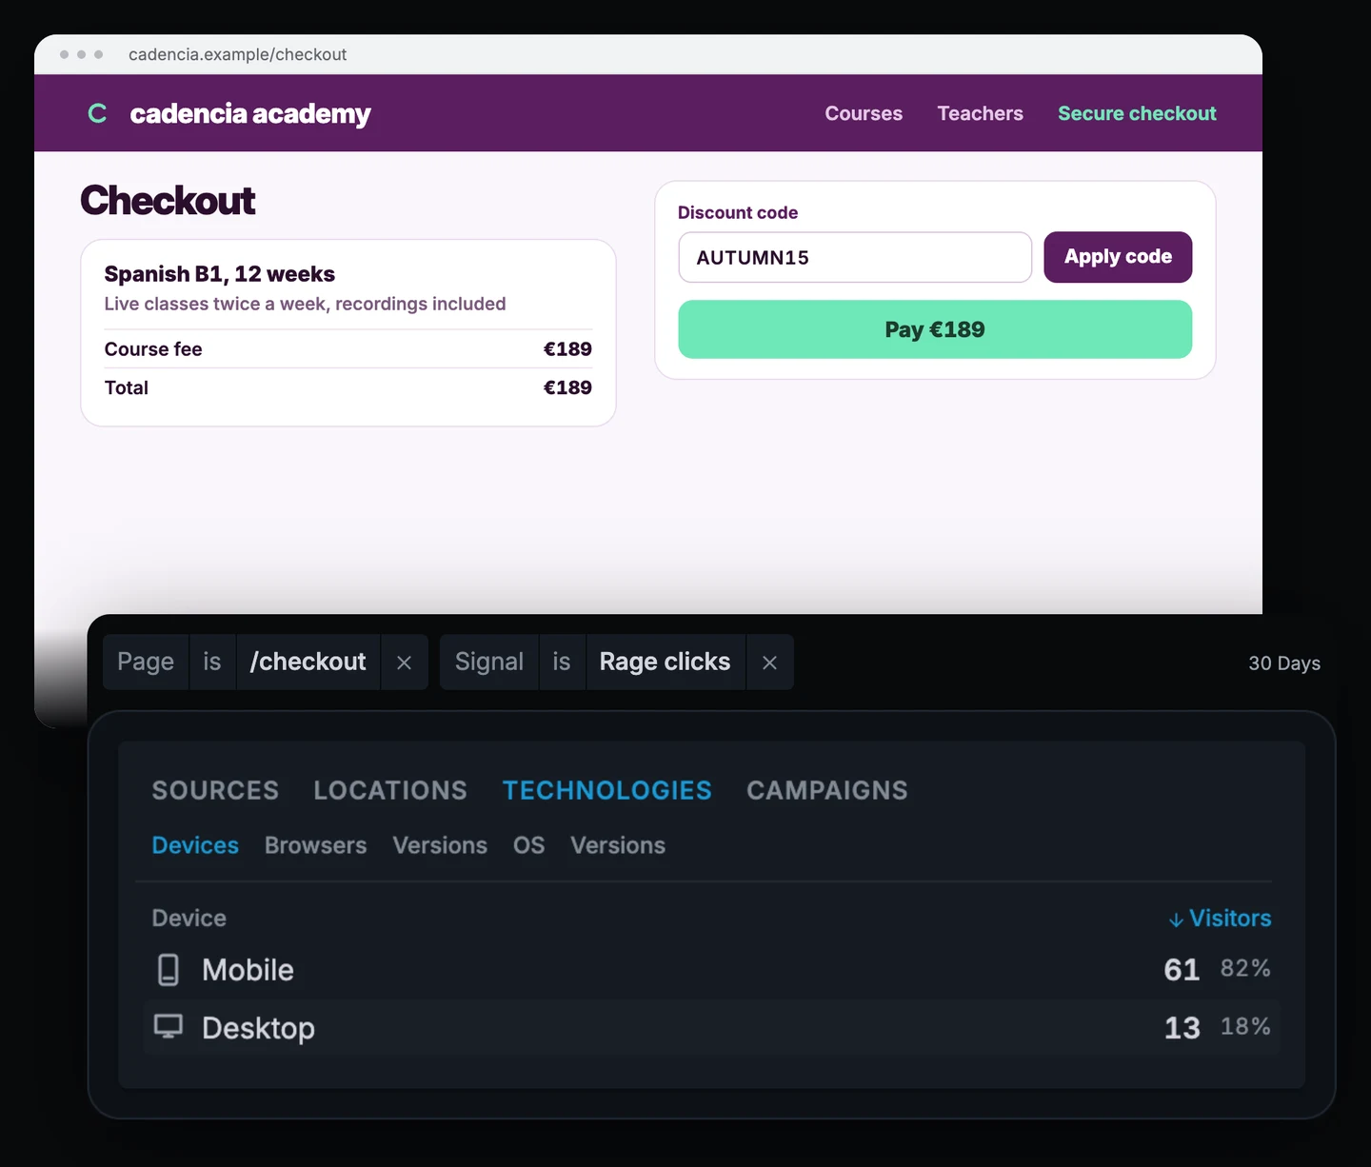The width and height of the screenshot is (1371, 1167).
Task: Select the Browsers sub-tab
Action: pos(315,845)
